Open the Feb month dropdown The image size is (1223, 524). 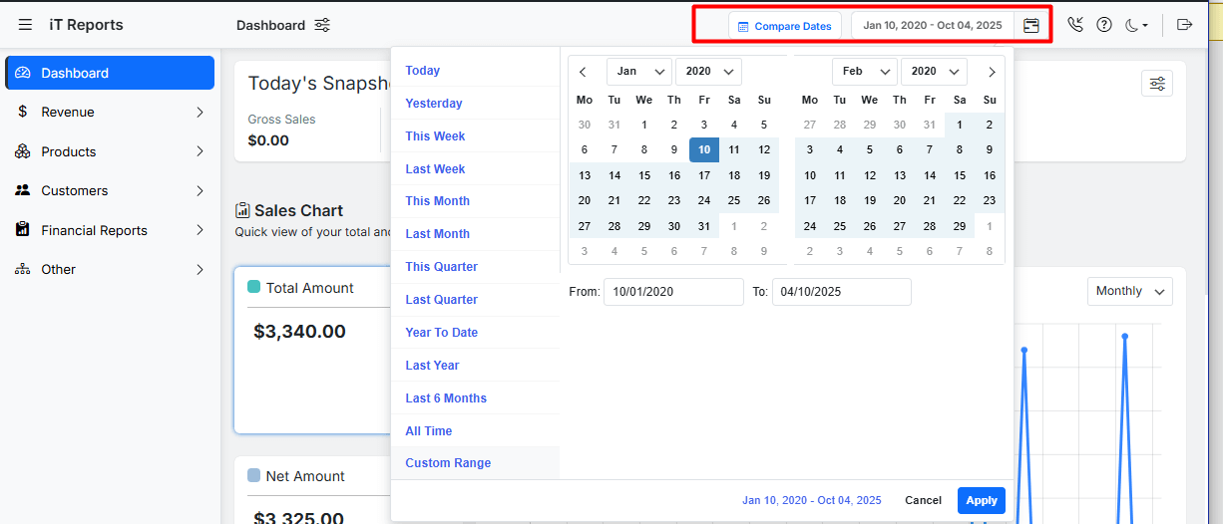coord(865,72)
